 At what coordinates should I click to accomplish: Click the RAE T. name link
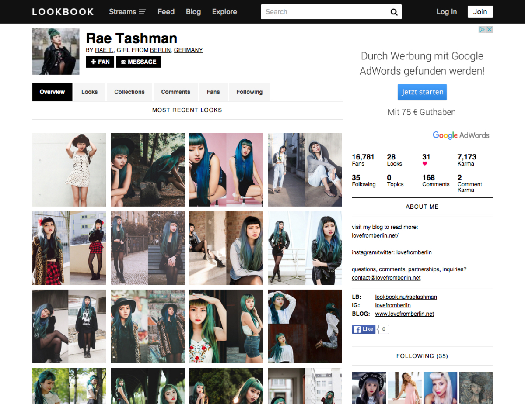[x=105, y=50]
